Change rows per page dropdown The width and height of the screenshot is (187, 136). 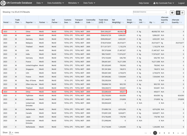click(11, 133)
